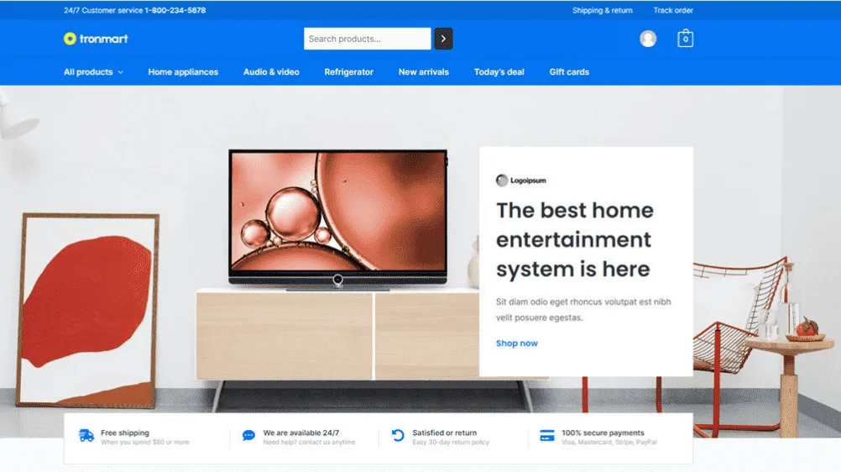Open the Home appliances menu
The height and width of the screenshot is (472, 841).
click(x=183, y=72)
